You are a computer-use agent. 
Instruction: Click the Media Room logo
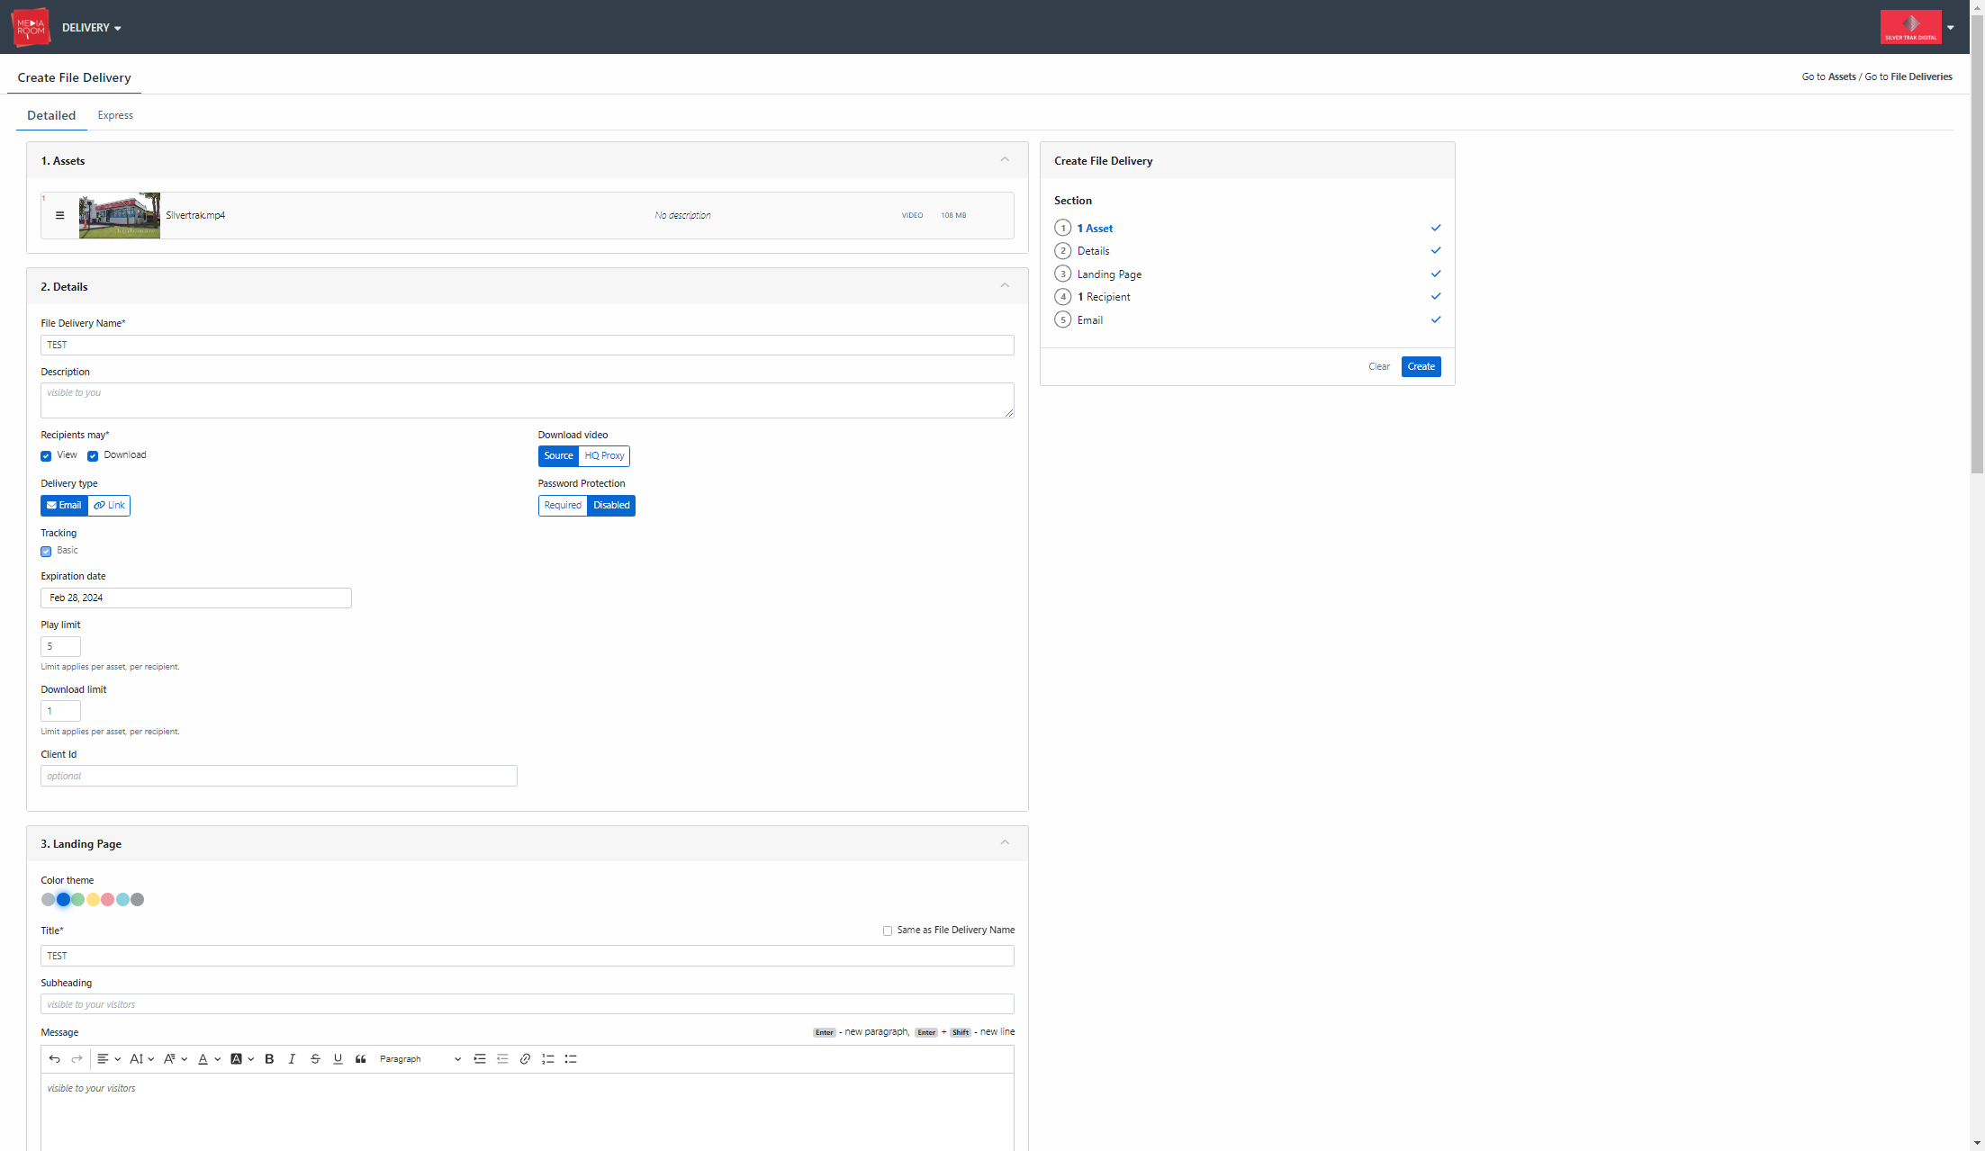coord(31,27)
